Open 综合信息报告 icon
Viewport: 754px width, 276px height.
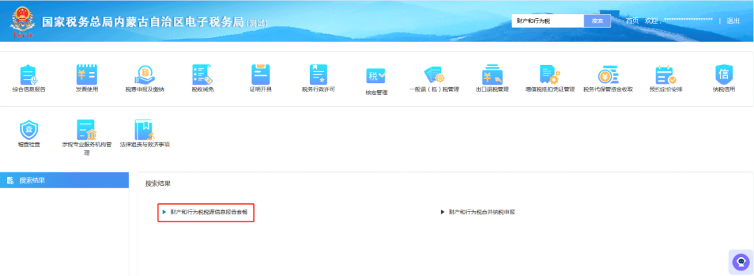(x=29, y=75)
